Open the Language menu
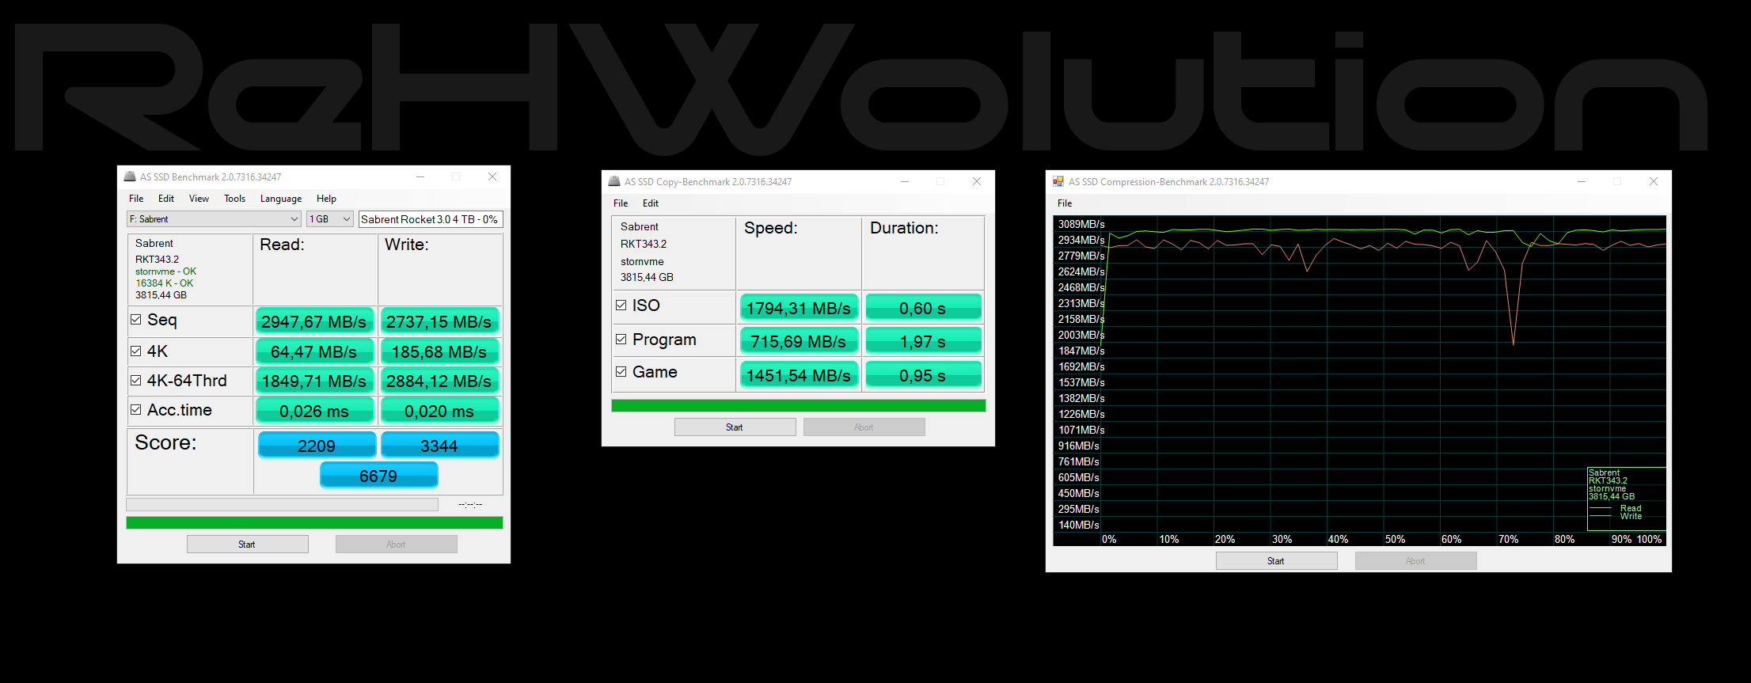This screenshot has height=683, width=1751. point(281,199)
